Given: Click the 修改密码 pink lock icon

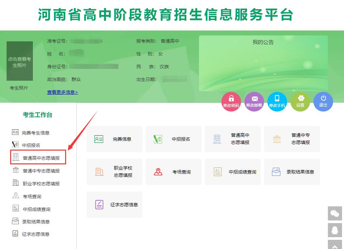Looking at the screenshot, I should coord(231,102).
